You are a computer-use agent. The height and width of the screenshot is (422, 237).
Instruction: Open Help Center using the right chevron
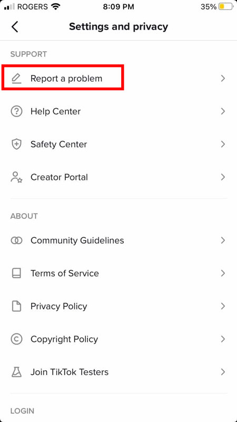(x=222, y=111)
